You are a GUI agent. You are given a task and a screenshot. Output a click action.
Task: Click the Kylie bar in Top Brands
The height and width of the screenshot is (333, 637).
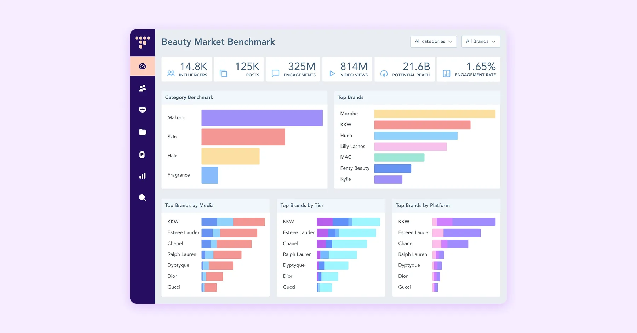(388, 179)
